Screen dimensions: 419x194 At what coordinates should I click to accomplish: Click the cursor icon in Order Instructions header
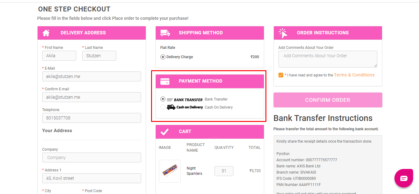[x=283, y=33]
